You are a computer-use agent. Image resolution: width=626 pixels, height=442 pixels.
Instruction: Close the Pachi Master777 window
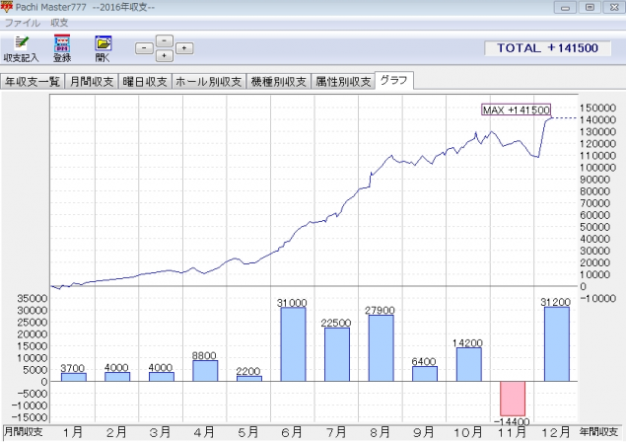[614, 7]
